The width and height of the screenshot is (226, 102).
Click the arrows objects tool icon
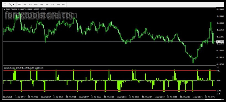click(x=10, y=4)
